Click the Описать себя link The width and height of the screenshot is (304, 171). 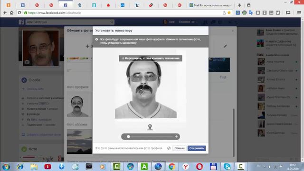pyautogui.click(x=35, y=89)
